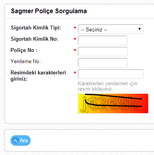
Task: Click the Sigortalı Kimlik No label
Action: pos(35,39)
